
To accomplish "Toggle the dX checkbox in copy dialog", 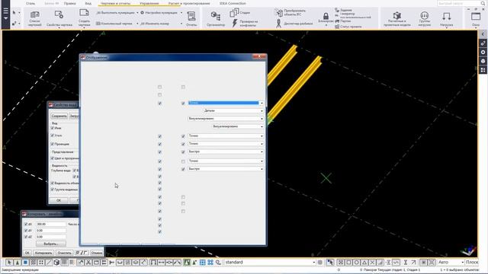I will click(26, 224).
